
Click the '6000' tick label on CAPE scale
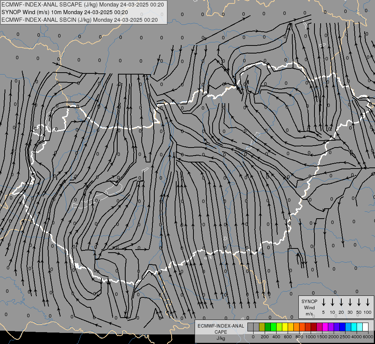368,337
